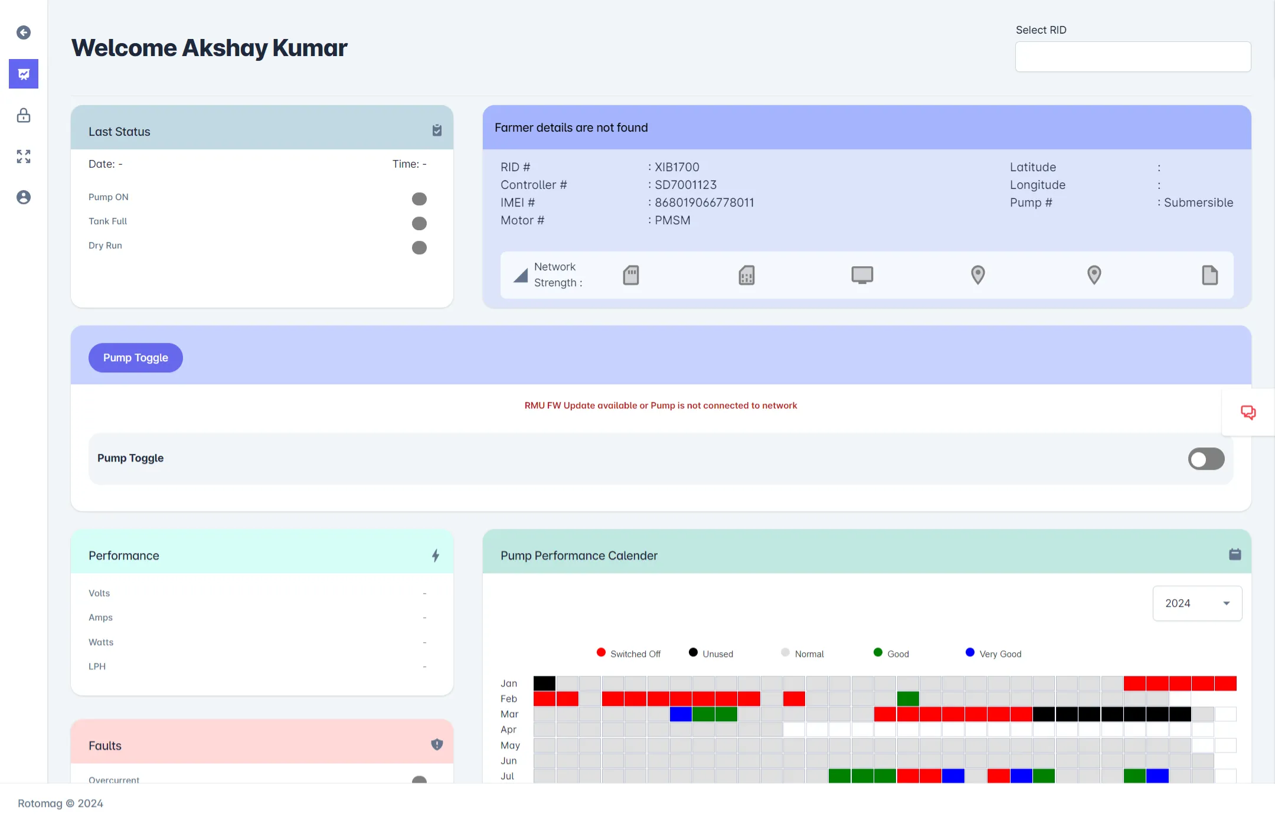The width and height of the screenshot is (1275, 824).
Task: Click the shield icon in Faults header
Action: pos(437,744)
